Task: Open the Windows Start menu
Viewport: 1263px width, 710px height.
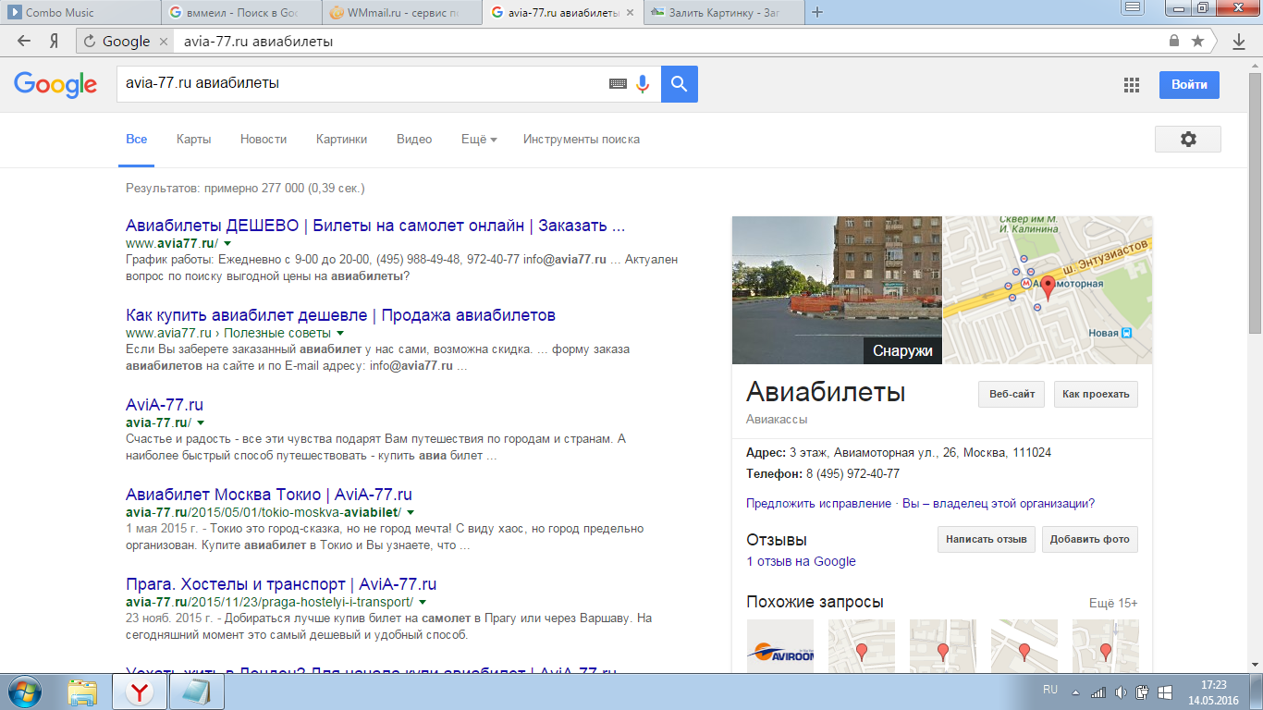Action: (25, 691)
